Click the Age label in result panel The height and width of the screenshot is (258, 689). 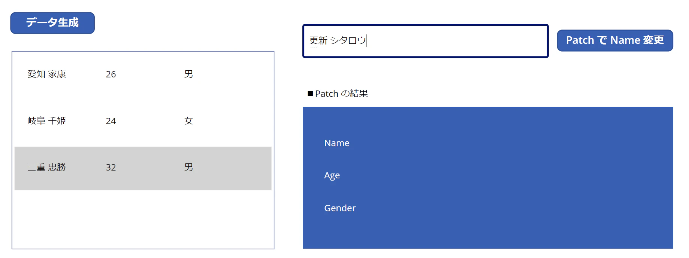click(x=332, y=176)
